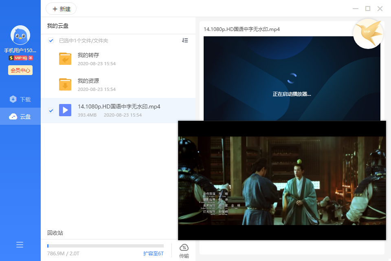Select the 我的转存 folder name

(88, 55)
